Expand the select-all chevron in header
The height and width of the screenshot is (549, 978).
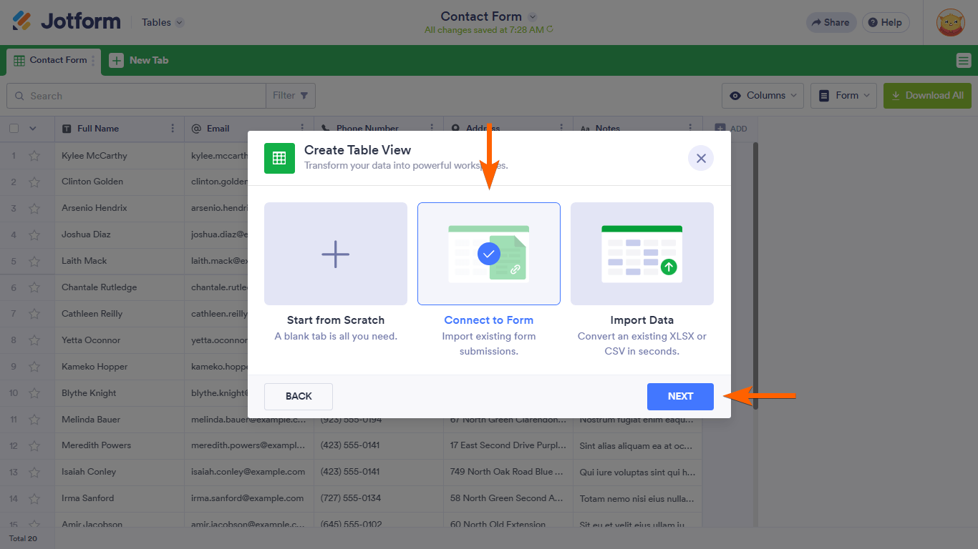[x=32, y=129]
